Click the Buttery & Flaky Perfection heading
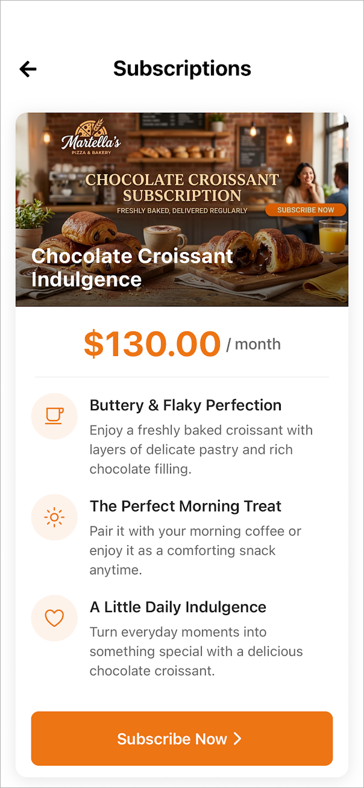The width and height of the screenshot is (364, 788). click(x=186, y=405)
